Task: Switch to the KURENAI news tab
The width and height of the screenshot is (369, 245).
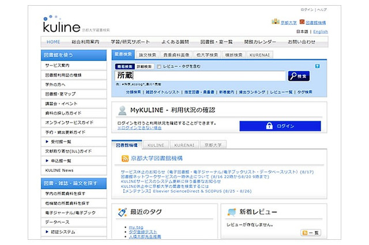Action: (x=184, y=145)
